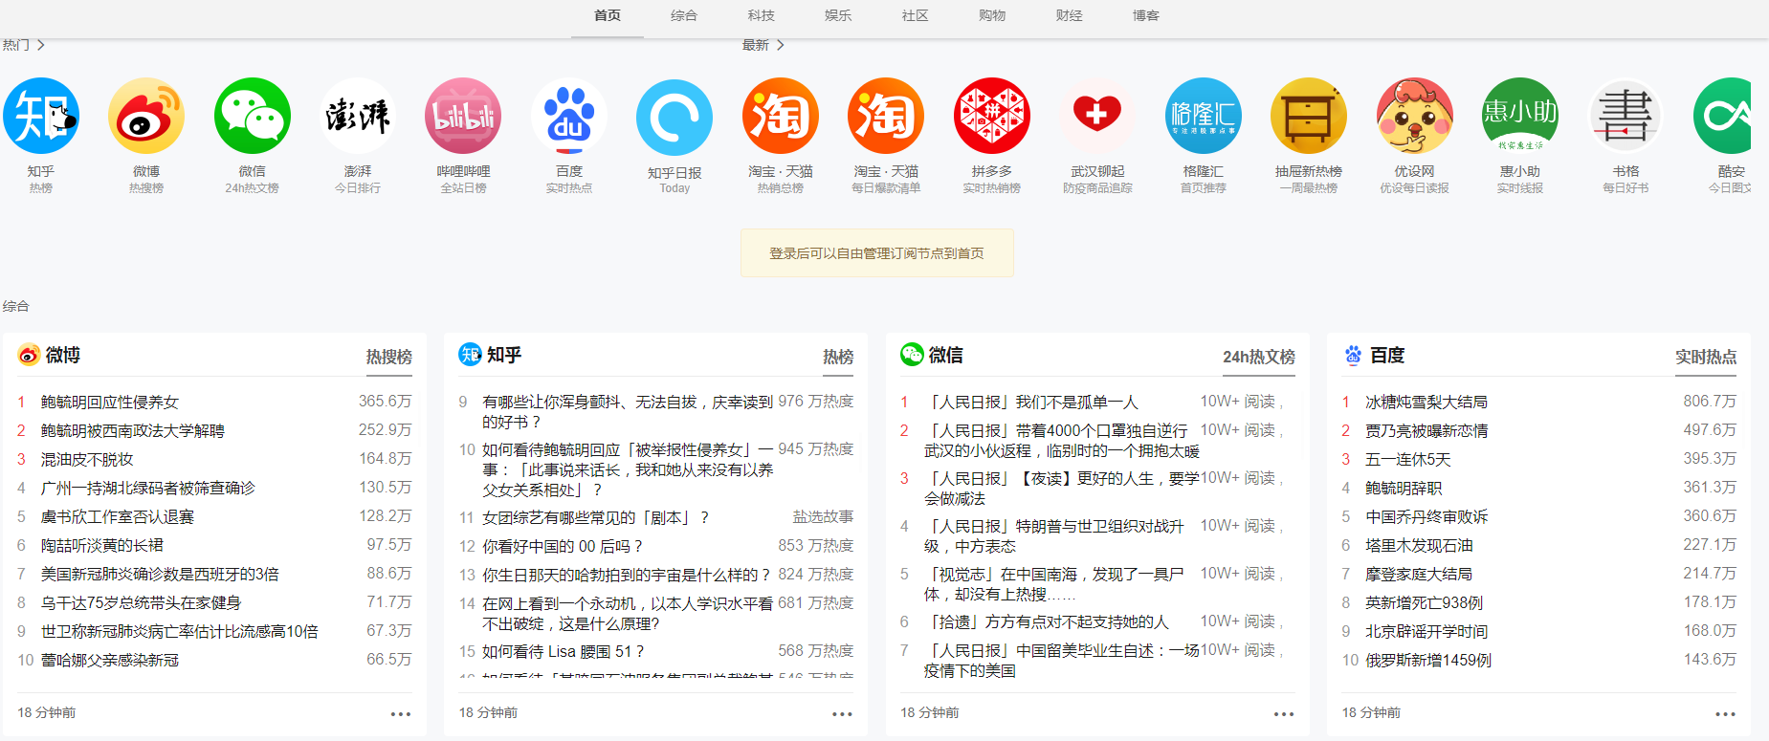Open 知乎 question 如何看待 Lisa 腰围 51
Image resolution: width=1769 pixels, height=741 pixels.
click(563, 651)
